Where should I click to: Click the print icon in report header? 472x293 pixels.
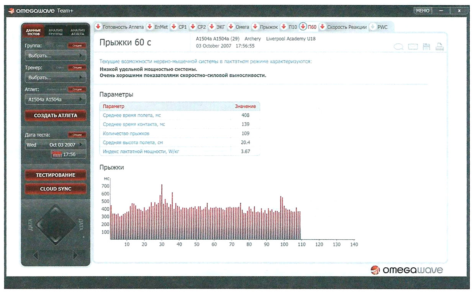(x=439, y=47)
